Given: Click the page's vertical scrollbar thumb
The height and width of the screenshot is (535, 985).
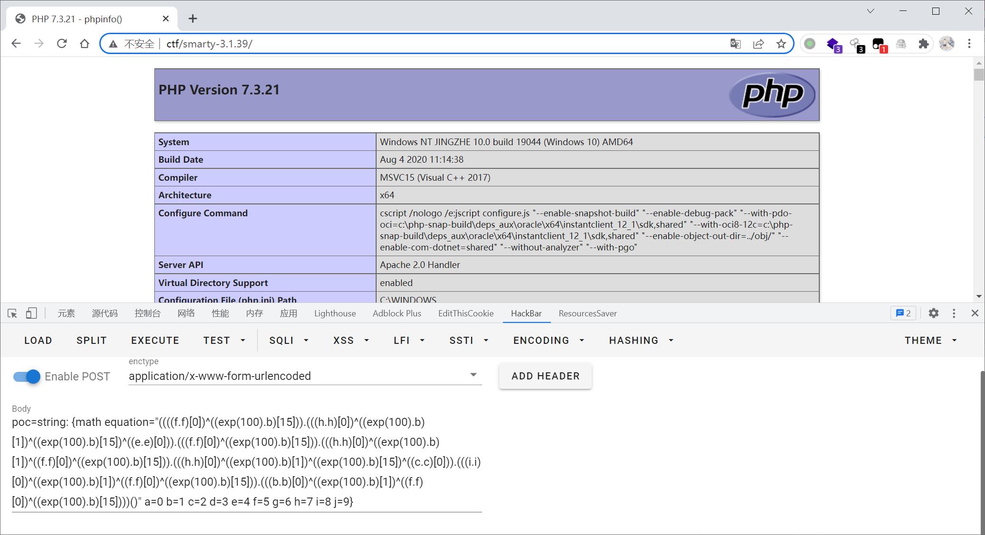Looking at the screenshot, I should click(x=979, y=75).
